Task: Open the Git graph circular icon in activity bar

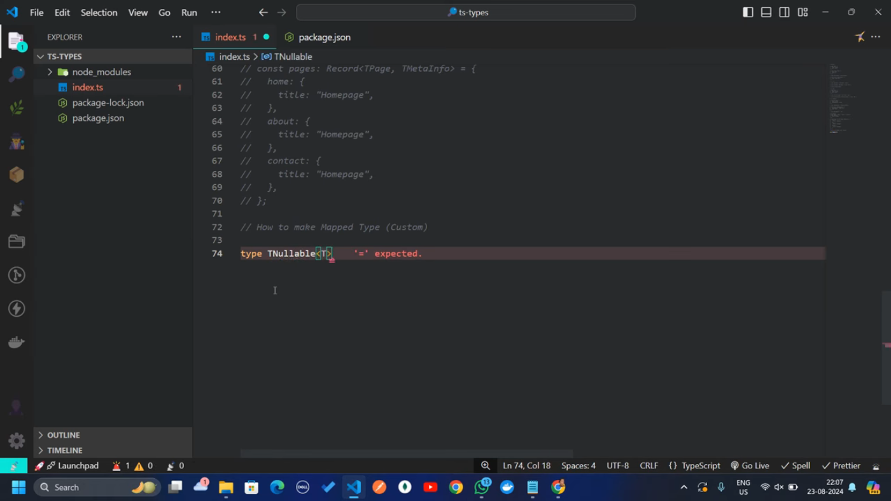Action: coord(17,275)
